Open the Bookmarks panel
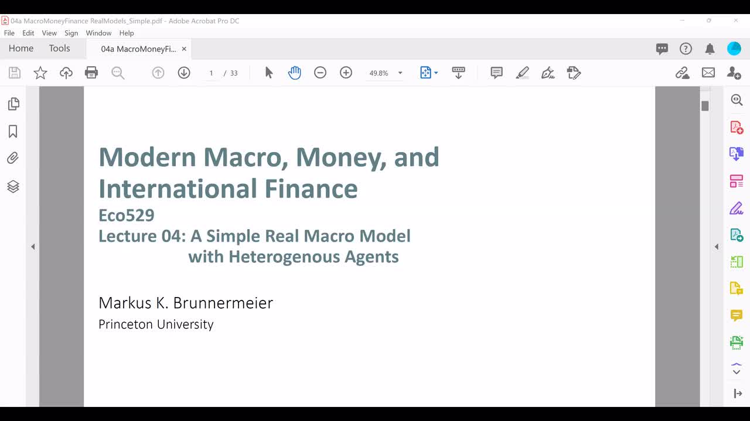 pos(13,132)
